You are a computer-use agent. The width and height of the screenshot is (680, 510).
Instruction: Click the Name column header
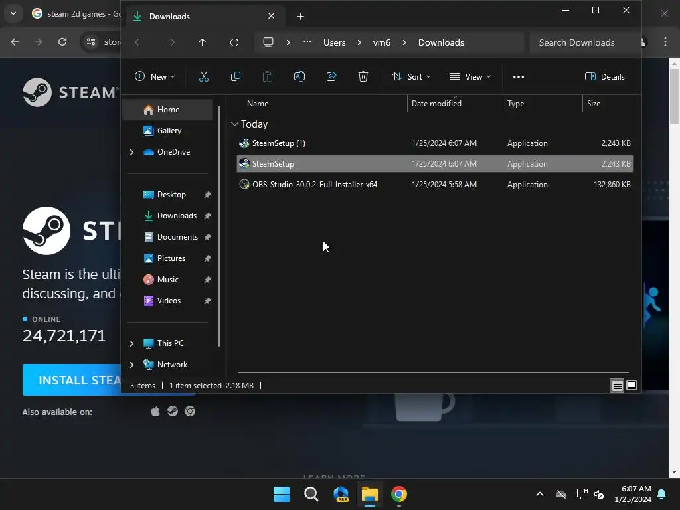(258, 103)
